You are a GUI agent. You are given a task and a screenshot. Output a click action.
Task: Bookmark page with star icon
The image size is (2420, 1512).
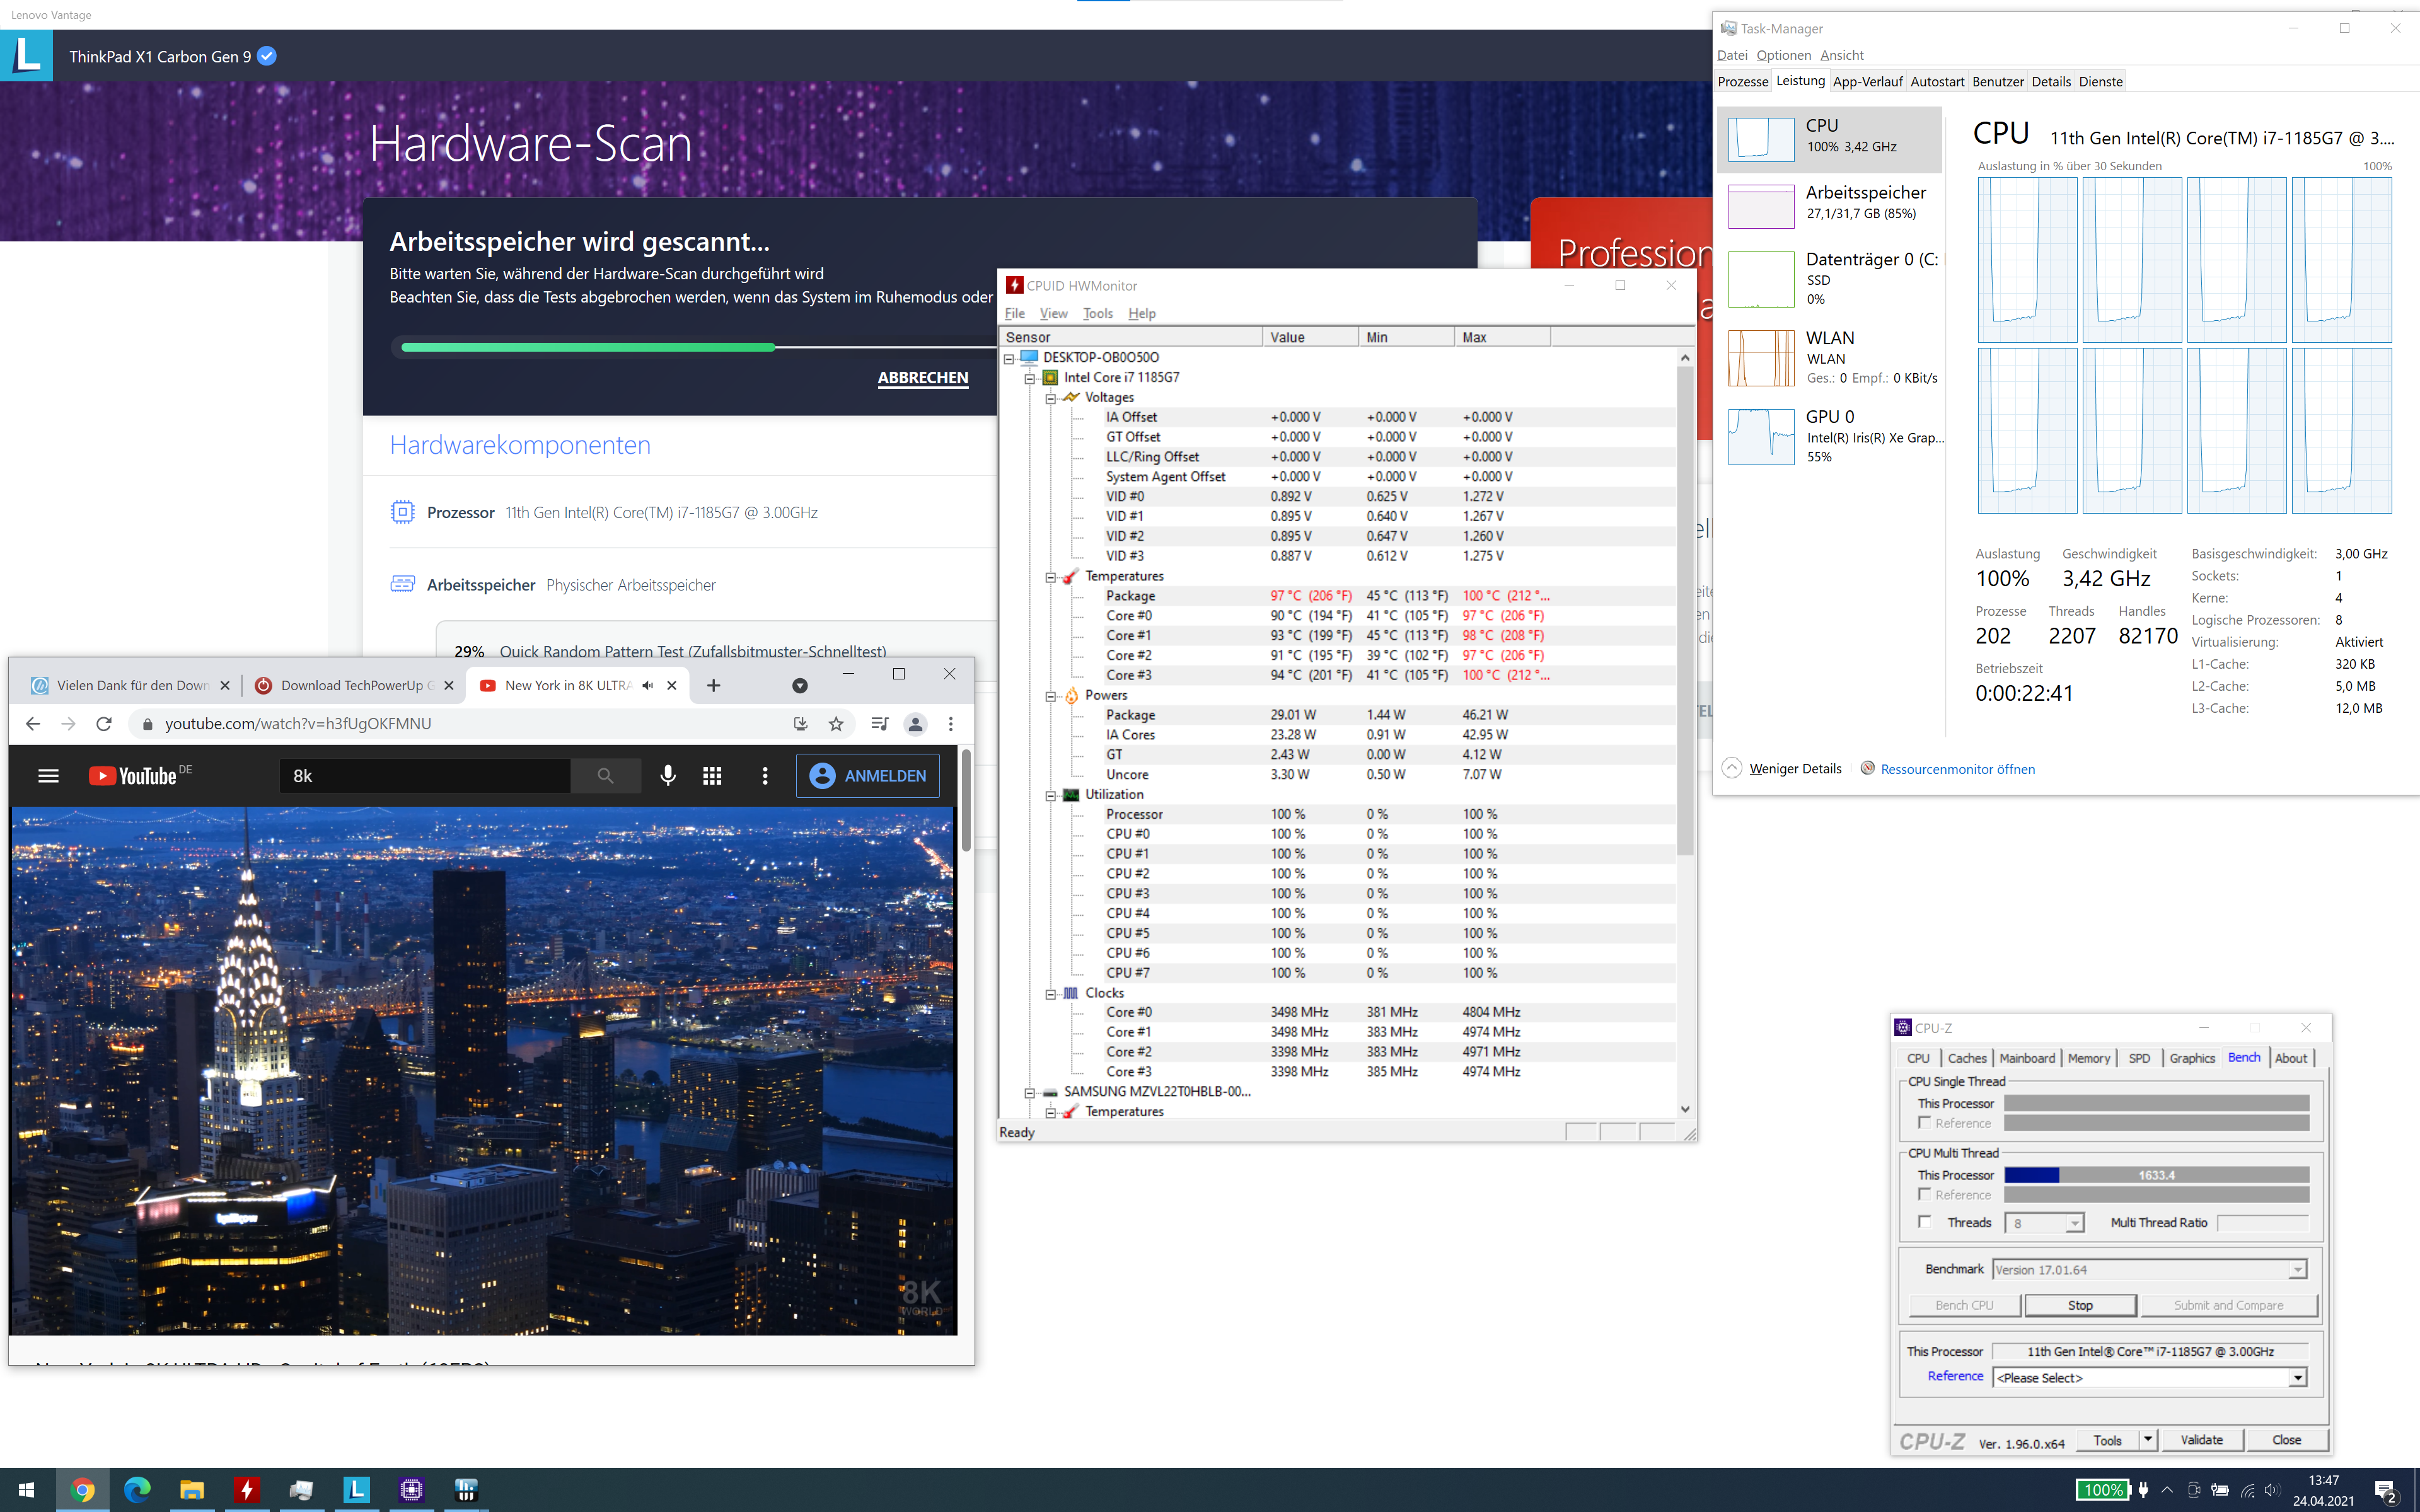pos(836,724)
